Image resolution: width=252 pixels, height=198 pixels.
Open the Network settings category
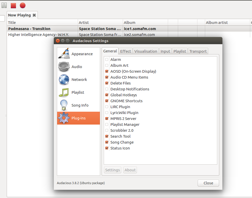point(79,80)
